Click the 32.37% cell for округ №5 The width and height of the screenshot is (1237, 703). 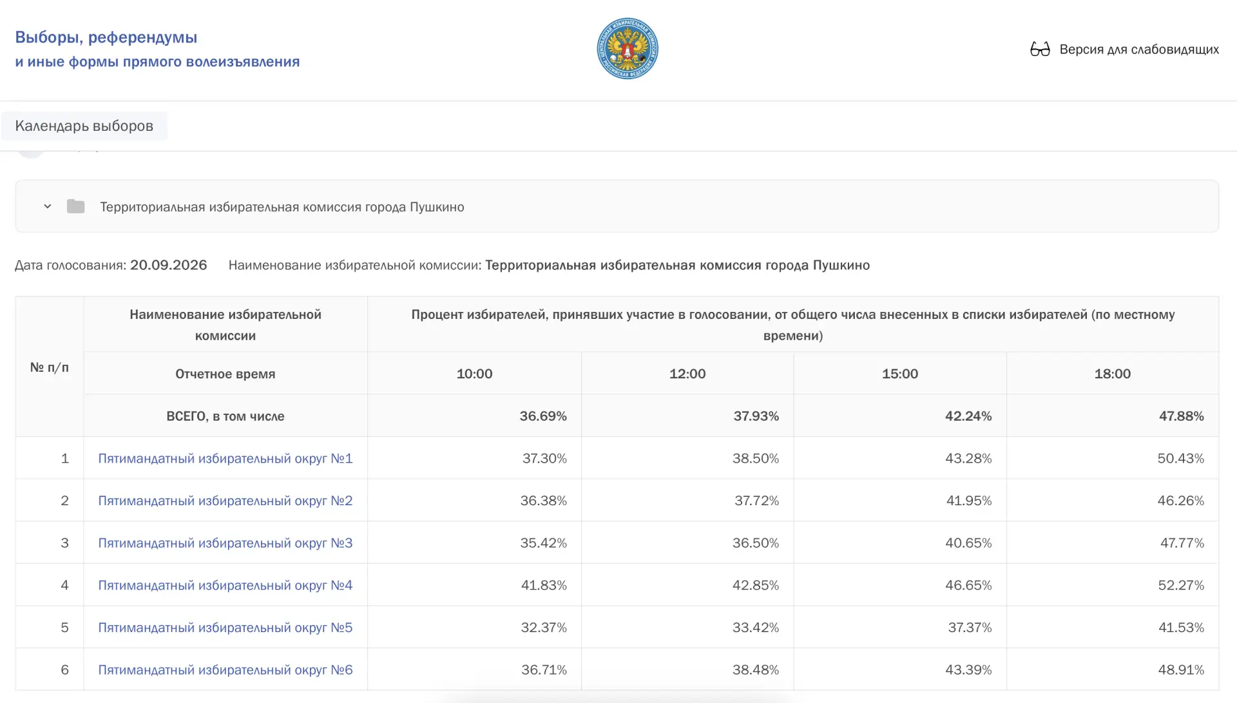tap(474, 628)
